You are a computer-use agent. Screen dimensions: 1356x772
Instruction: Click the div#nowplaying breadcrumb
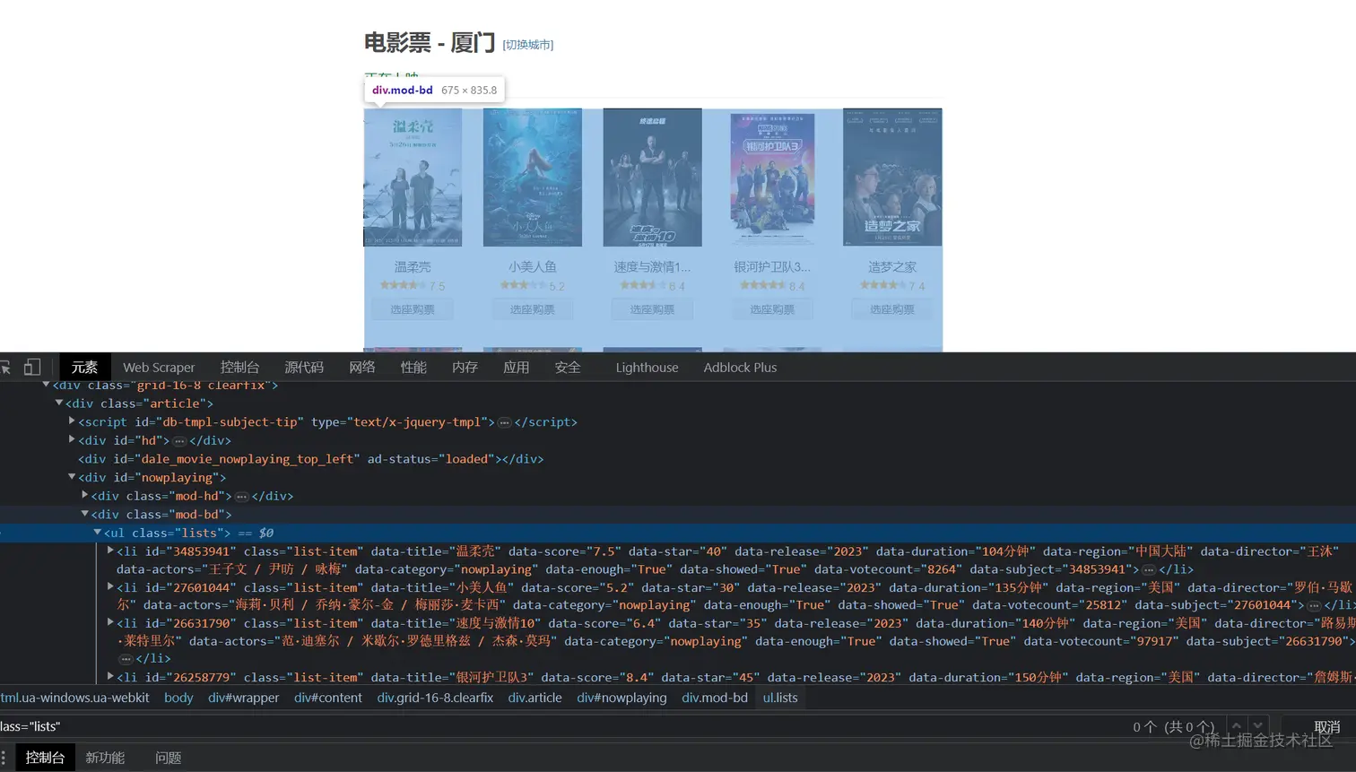[621, 698]
